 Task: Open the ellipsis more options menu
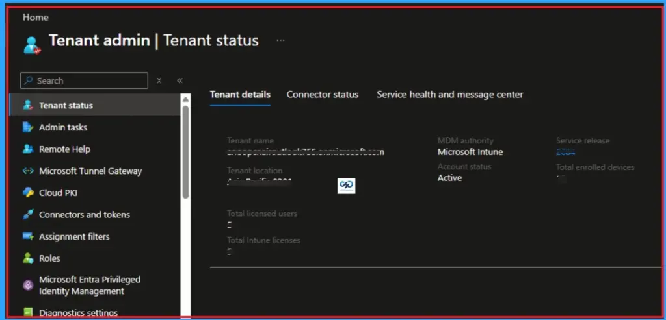coord(280,40)
